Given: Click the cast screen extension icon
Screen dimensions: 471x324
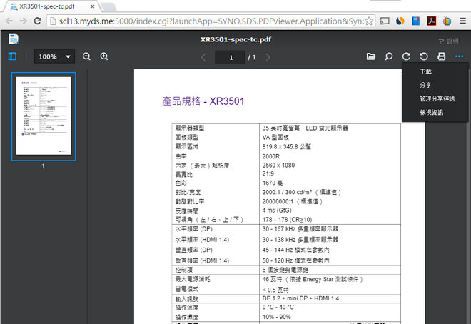Looking at the screenshot, I should click(385, 21).
